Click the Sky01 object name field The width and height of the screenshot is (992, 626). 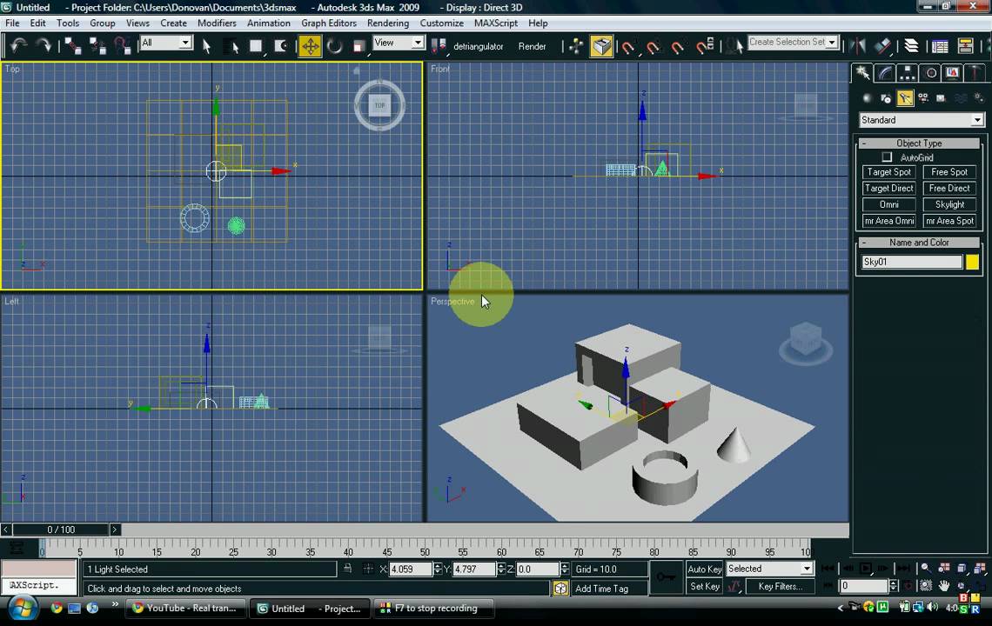(x=912, y=262)
